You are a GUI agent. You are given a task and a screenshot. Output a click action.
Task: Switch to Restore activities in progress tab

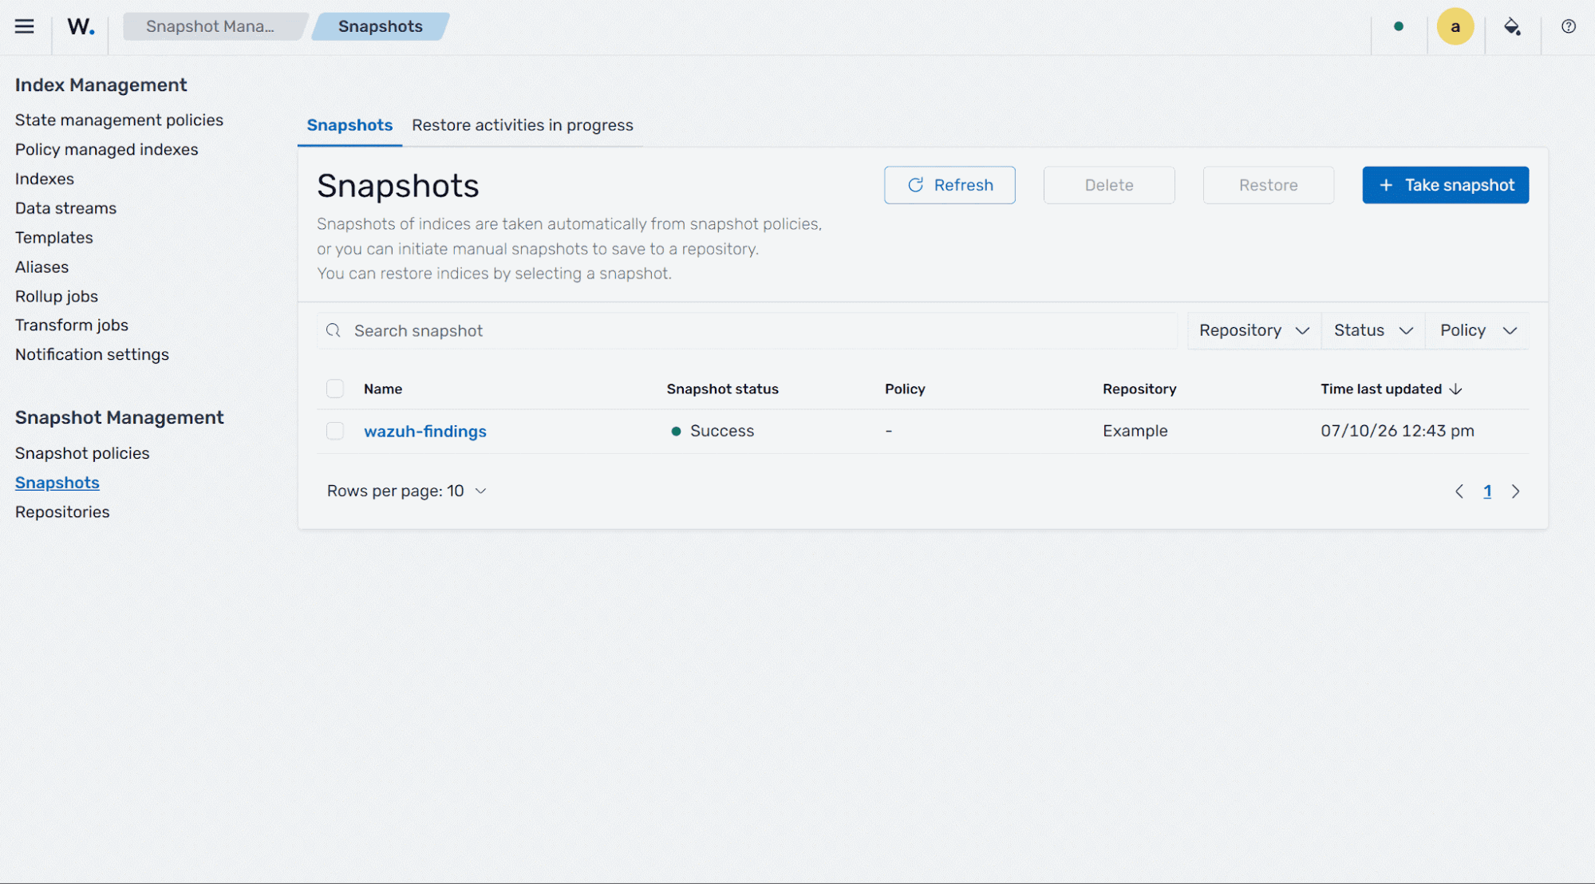coord(522,125)
